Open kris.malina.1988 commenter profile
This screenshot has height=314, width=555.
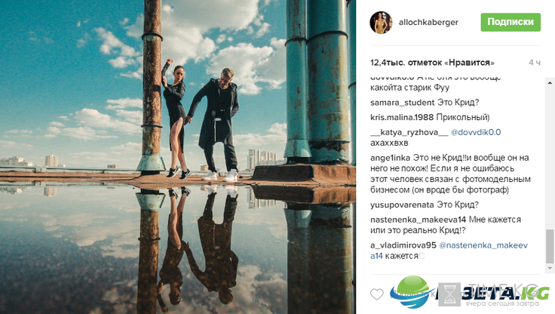click(402, 117)
